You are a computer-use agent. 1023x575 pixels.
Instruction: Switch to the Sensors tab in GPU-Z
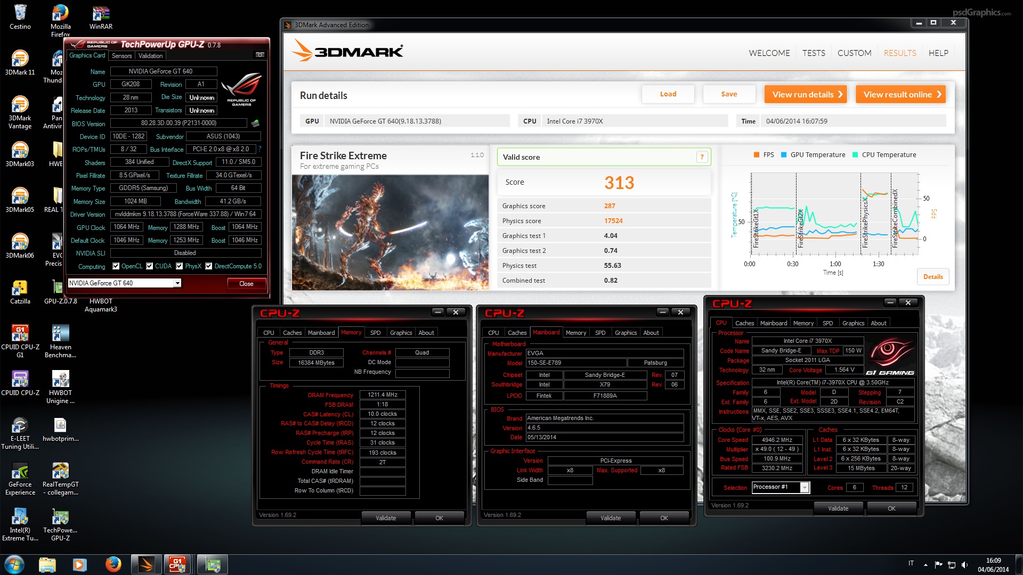click(122, 55)
